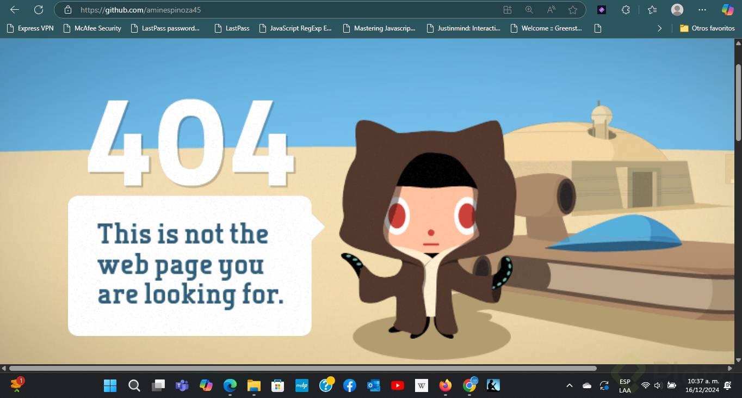Open the LastPass password bookmark
Screen dimensions: 742x398
pos(165,28)
